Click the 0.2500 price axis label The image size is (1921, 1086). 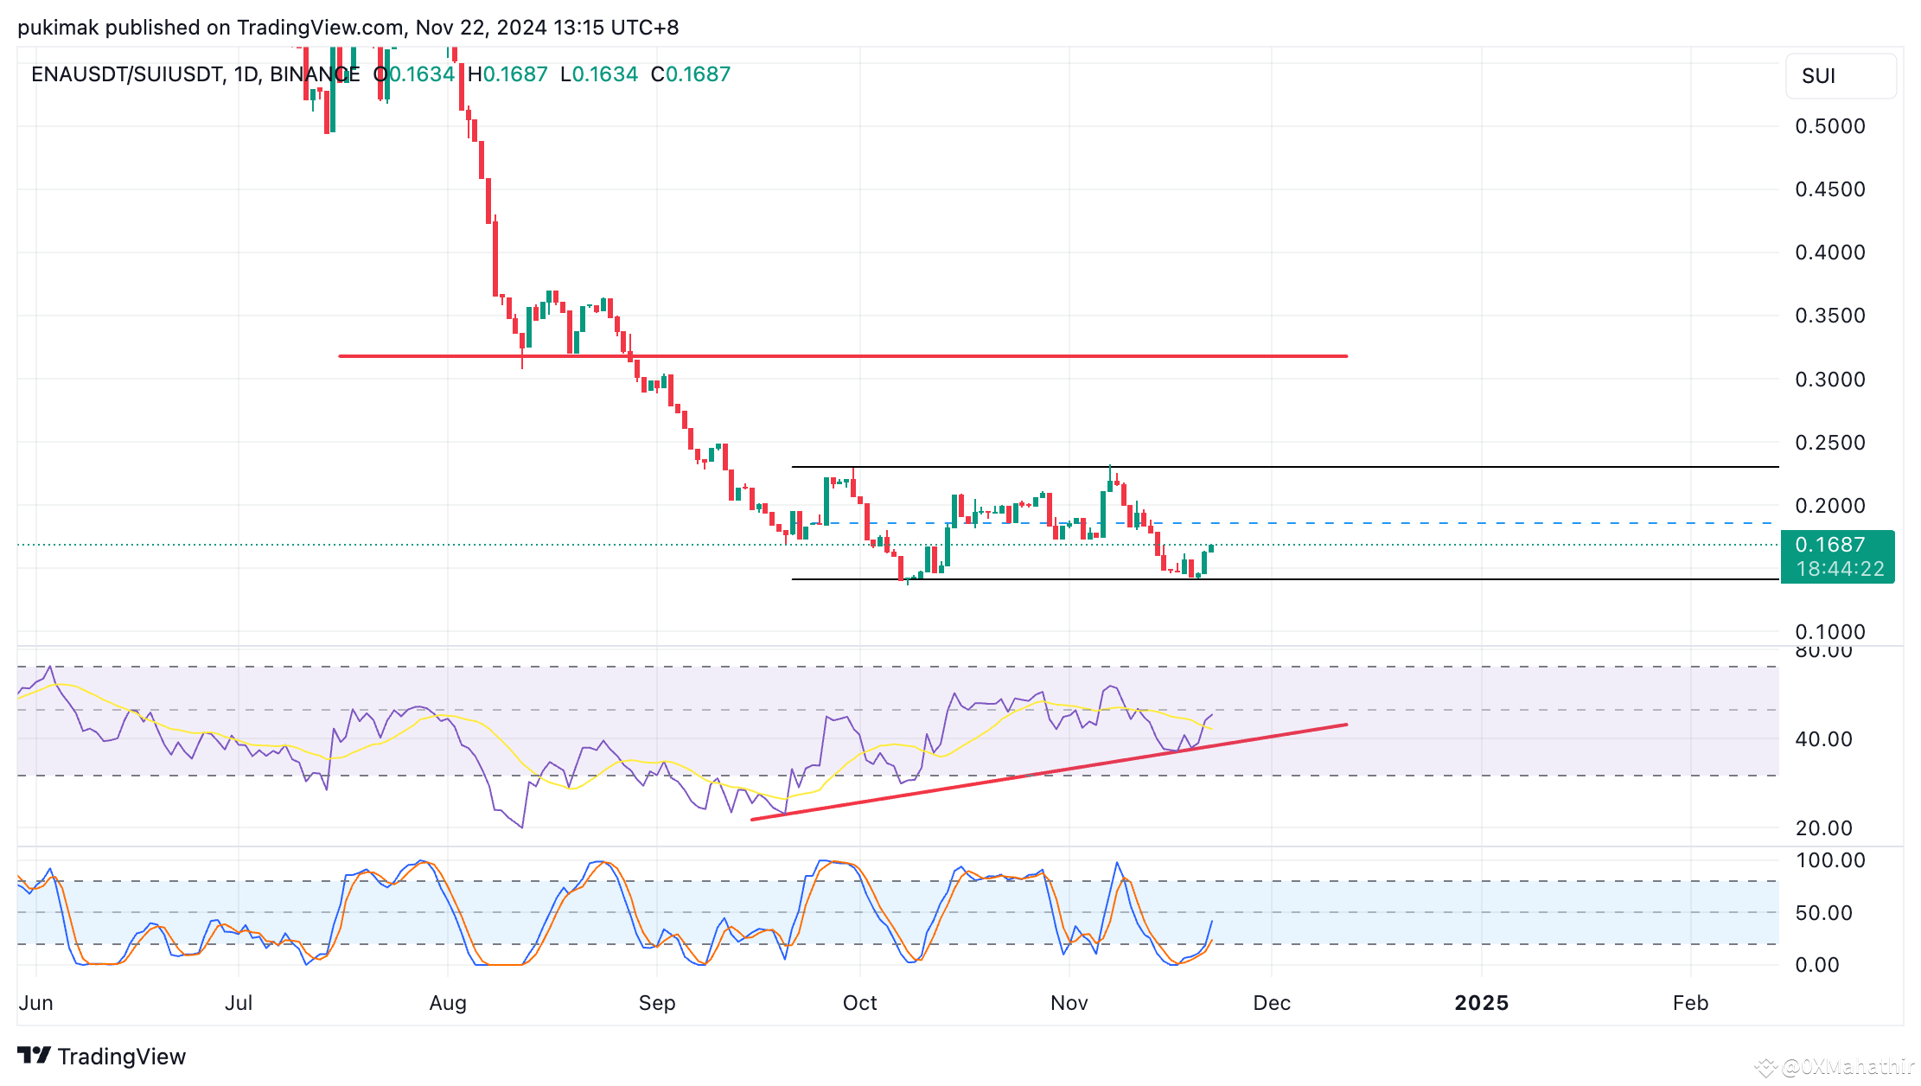coord(1830,443)
